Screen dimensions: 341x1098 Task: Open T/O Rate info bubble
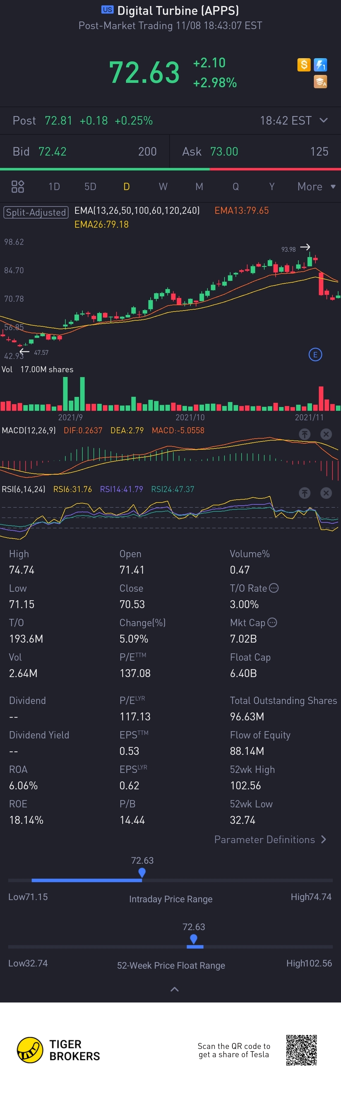pos(274,588)
